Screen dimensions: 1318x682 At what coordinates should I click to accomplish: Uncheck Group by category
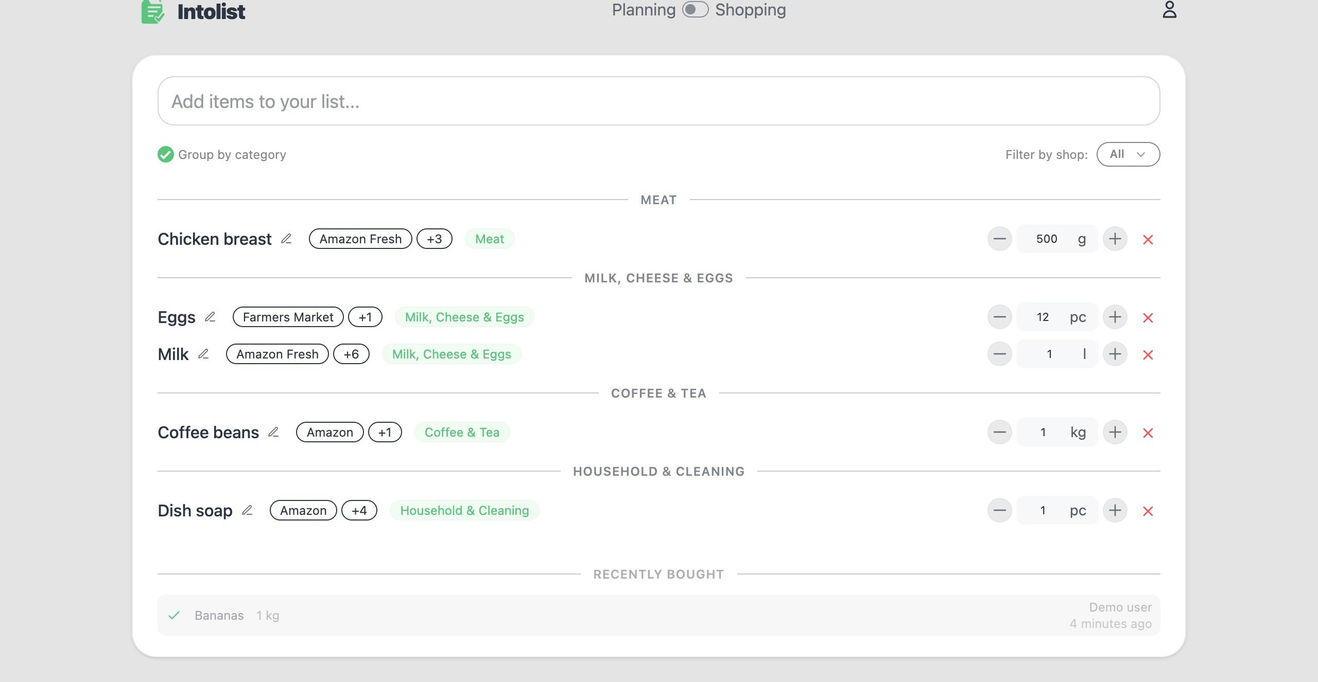[165, 154]
